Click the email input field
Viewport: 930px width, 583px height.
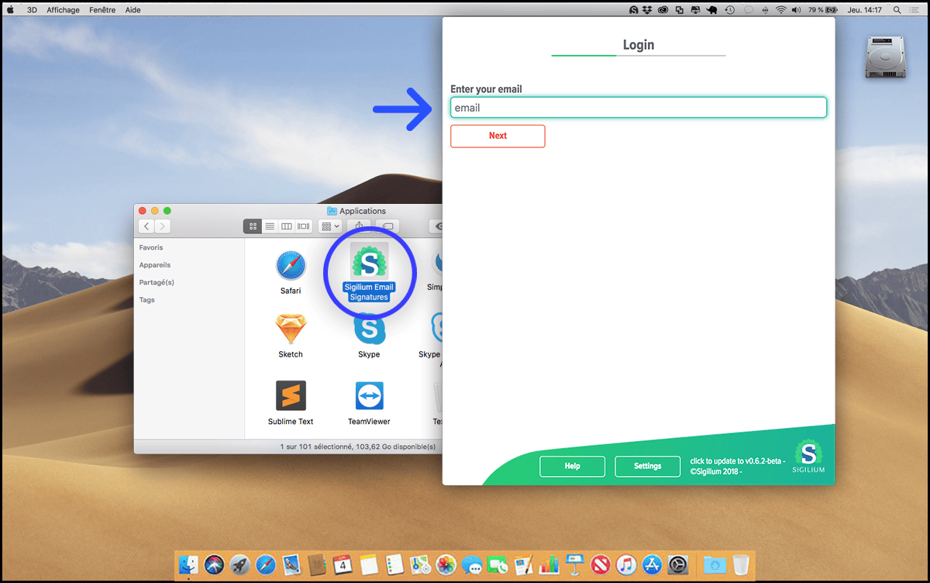638,108
